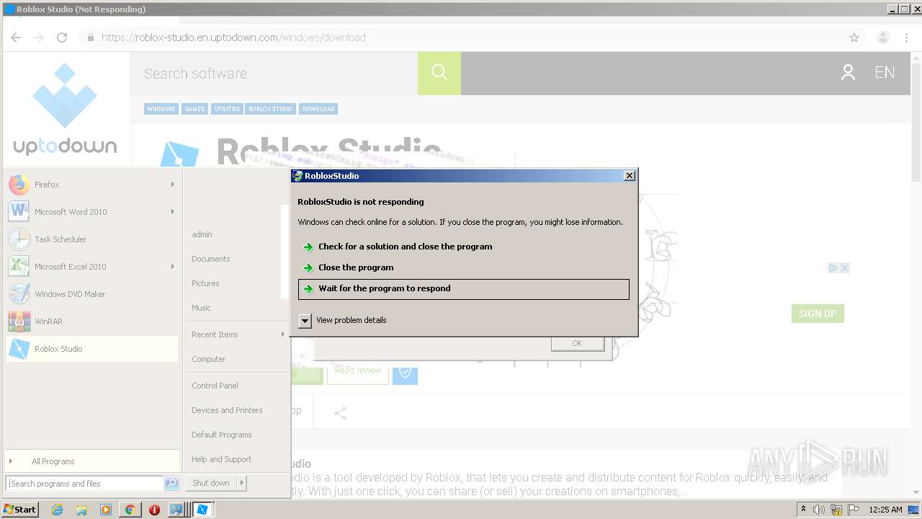Open Control Panel from Start menu

(215, 386)
